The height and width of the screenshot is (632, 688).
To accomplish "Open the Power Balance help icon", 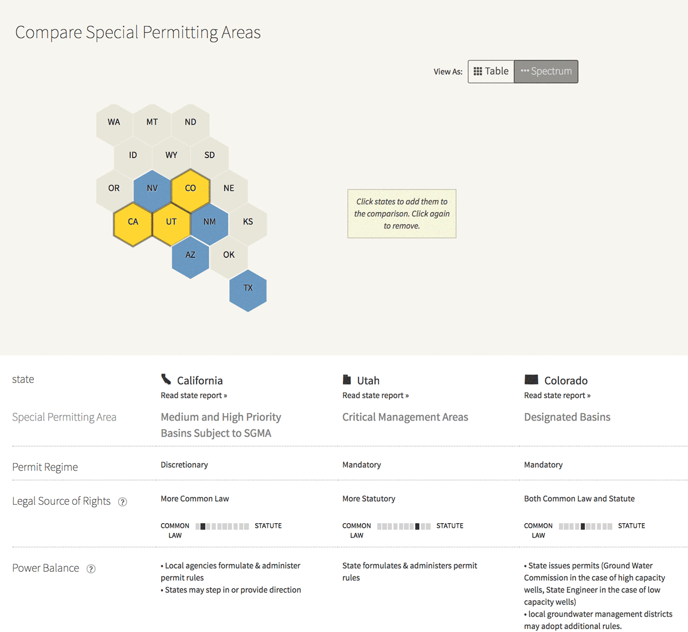I will click(x=91, y=569).
